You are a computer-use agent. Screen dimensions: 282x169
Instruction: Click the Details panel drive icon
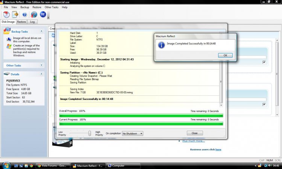(7, 74)
